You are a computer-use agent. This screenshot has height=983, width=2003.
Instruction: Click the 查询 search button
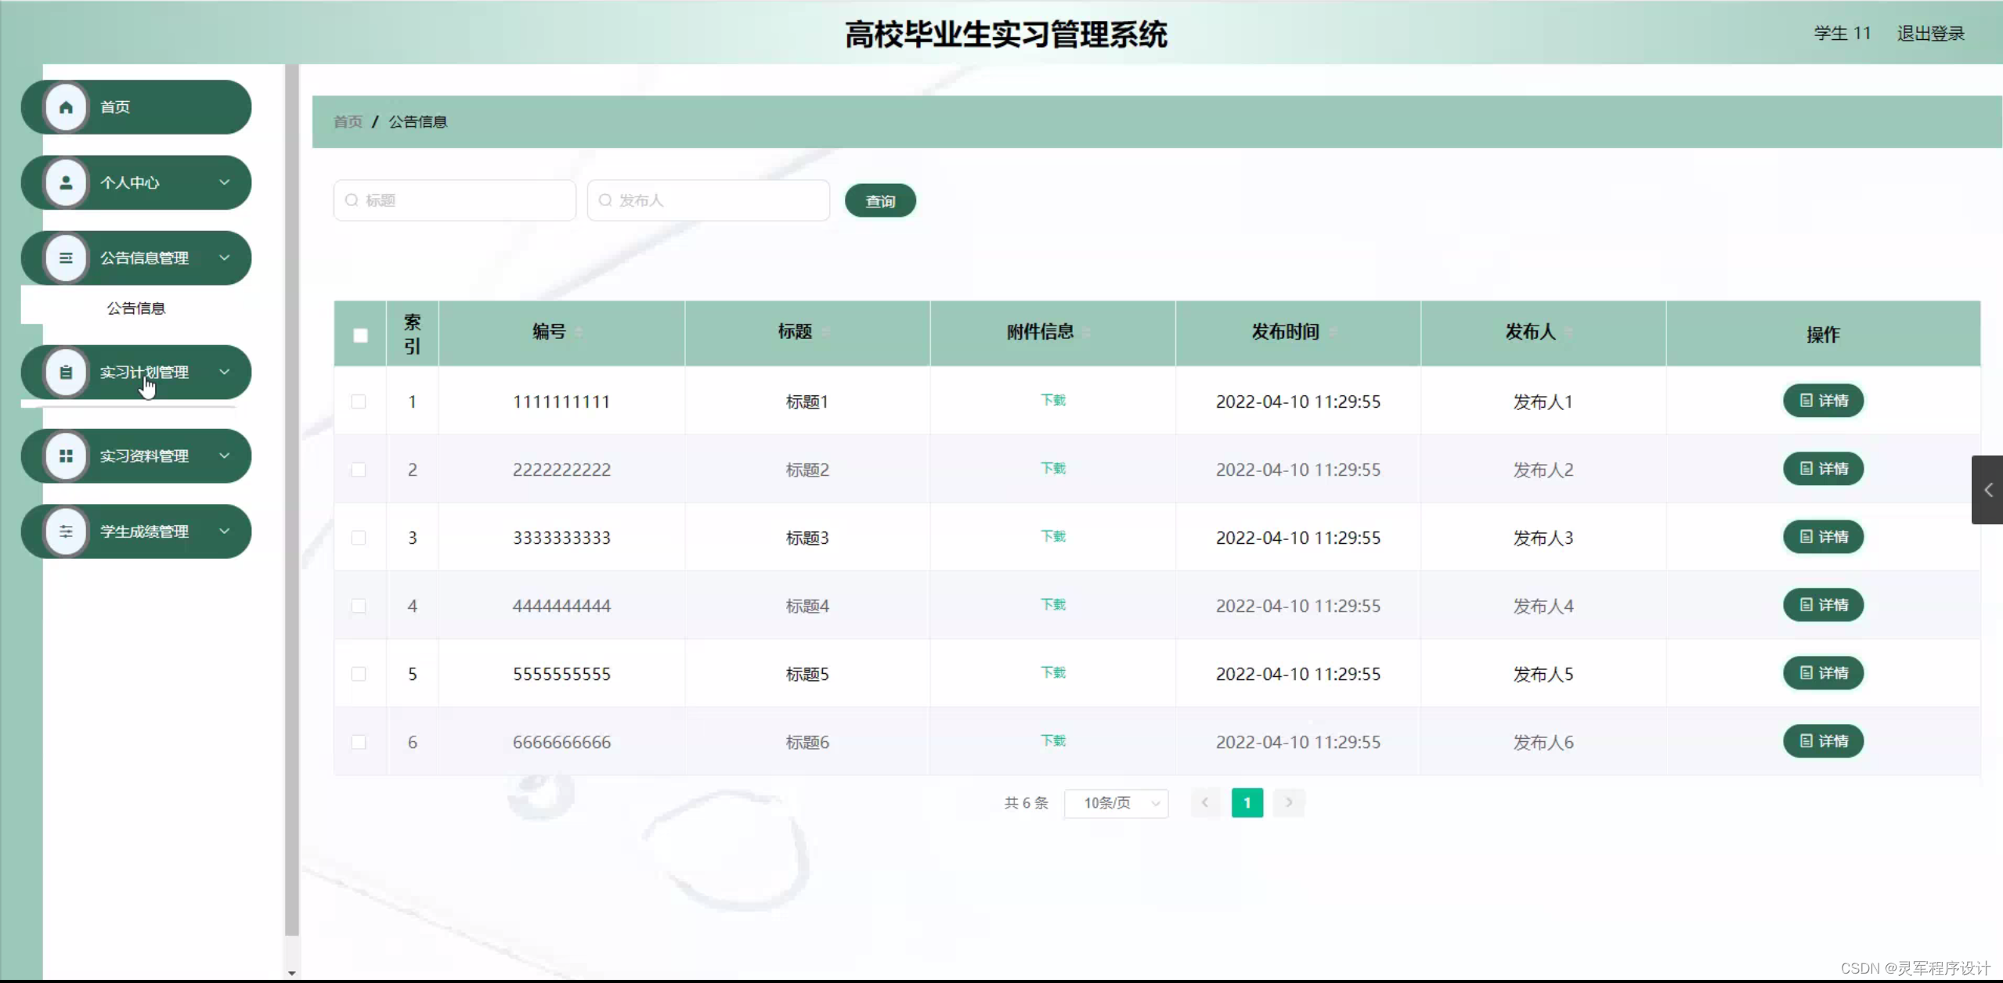tap(879, 200)
